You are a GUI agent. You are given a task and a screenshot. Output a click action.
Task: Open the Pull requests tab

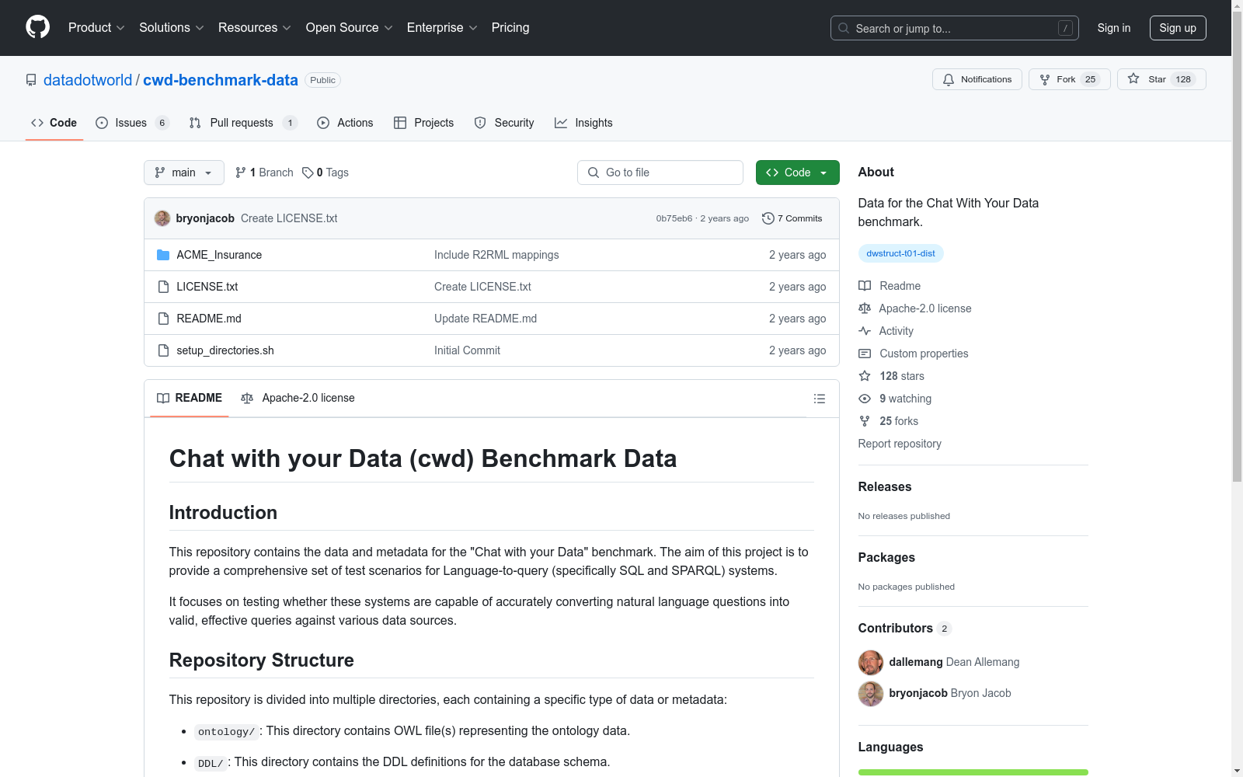pos(243,123)
